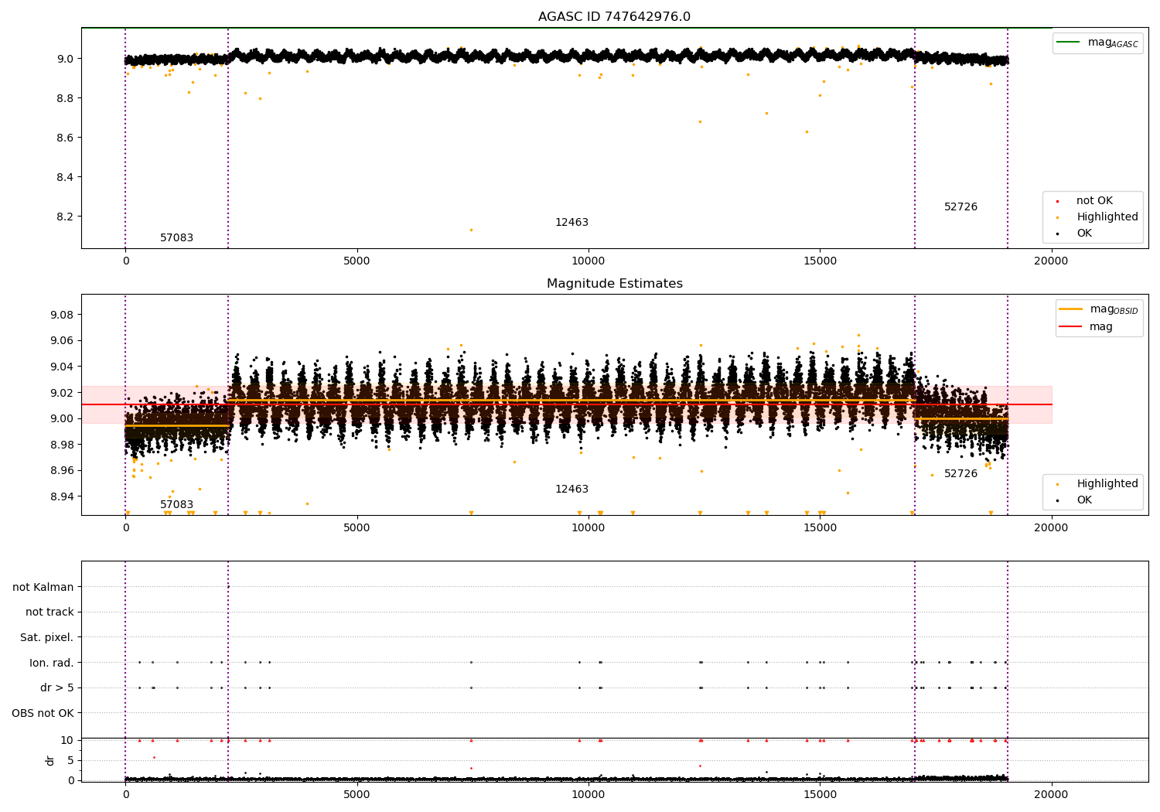Select 'OK' in the top plot's lower legend
This screenshot has height=812, width=1160.
[1084, 234]
